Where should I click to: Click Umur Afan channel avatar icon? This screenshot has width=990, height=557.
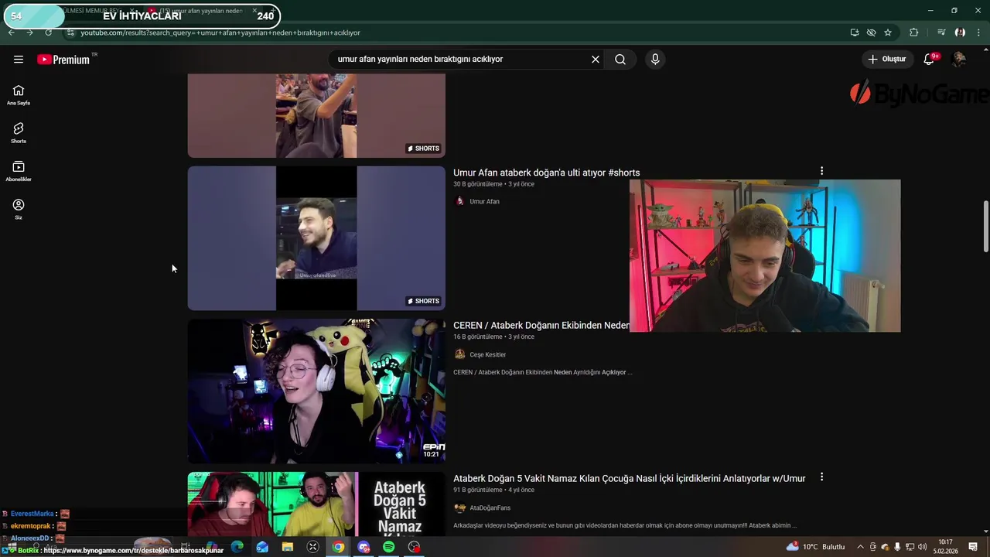[459, 201]
